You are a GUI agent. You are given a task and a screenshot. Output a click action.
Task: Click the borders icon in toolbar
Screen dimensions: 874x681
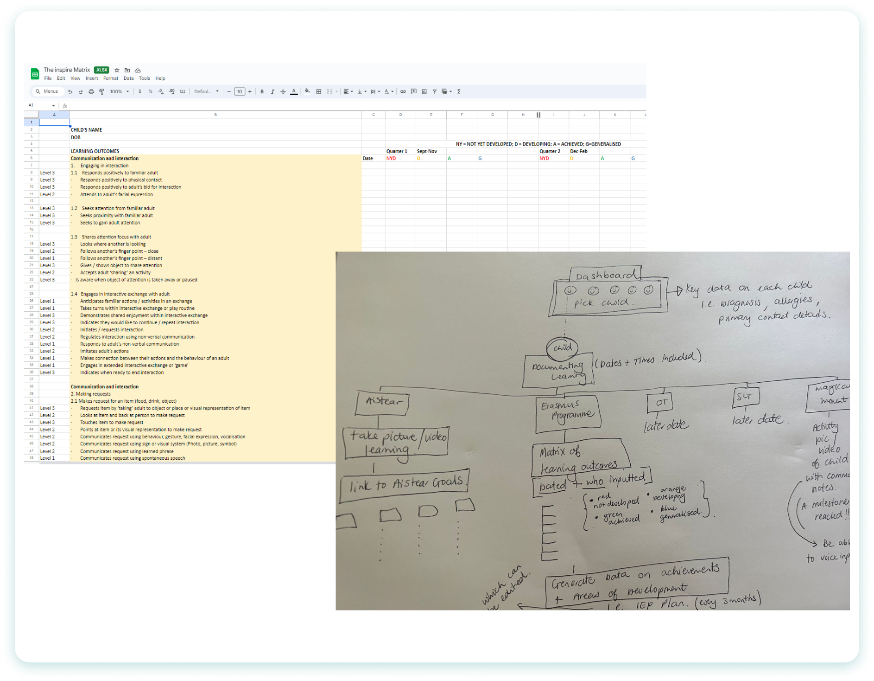pos(319,92)
